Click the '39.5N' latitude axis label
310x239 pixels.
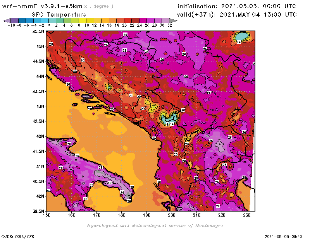(x=38, y=212)
